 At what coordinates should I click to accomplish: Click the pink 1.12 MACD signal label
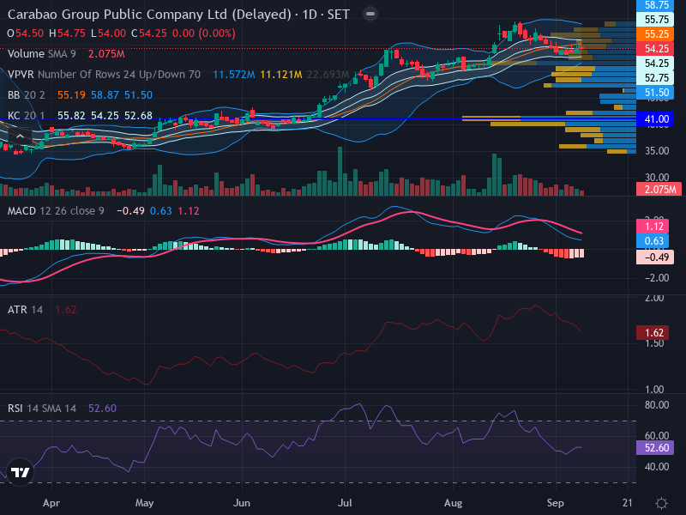[x=653, y=227]
